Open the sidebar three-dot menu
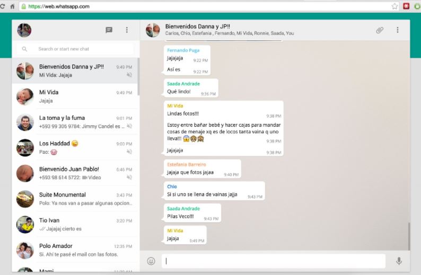421x275 pixels. click(127, 30)
